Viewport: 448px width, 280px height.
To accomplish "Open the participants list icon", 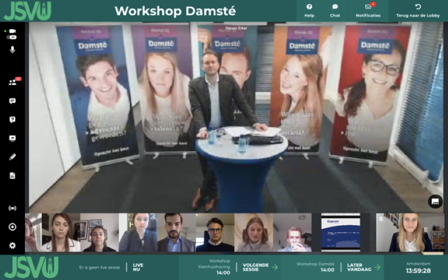I will tap(12, 83).
